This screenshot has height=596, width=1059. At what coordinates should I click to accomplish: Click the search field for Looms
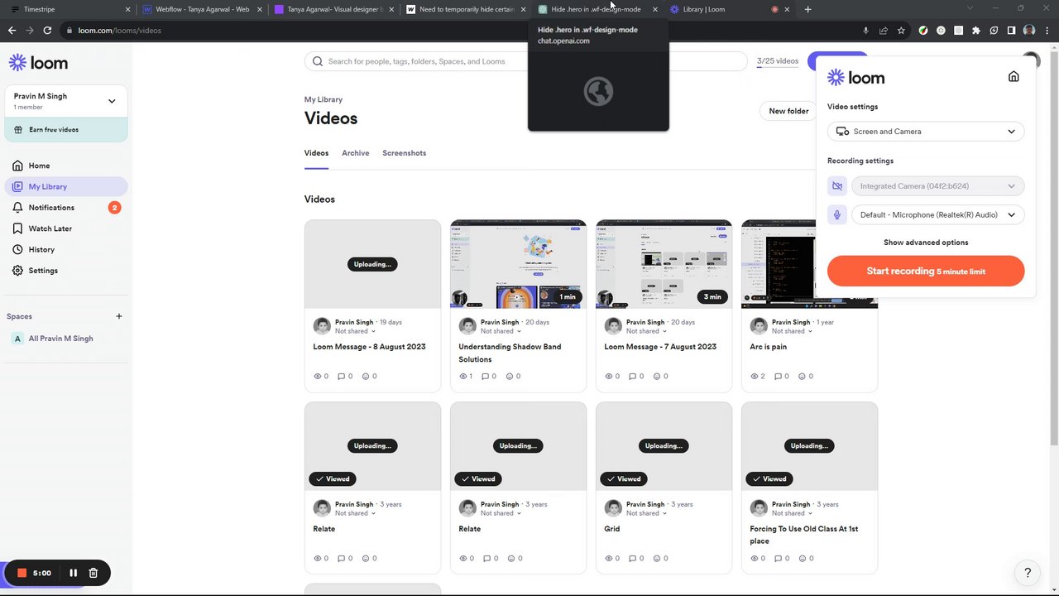(526, 61)
